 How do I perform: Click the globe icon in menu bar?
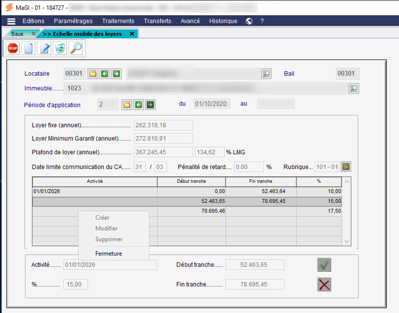(249, 21)
